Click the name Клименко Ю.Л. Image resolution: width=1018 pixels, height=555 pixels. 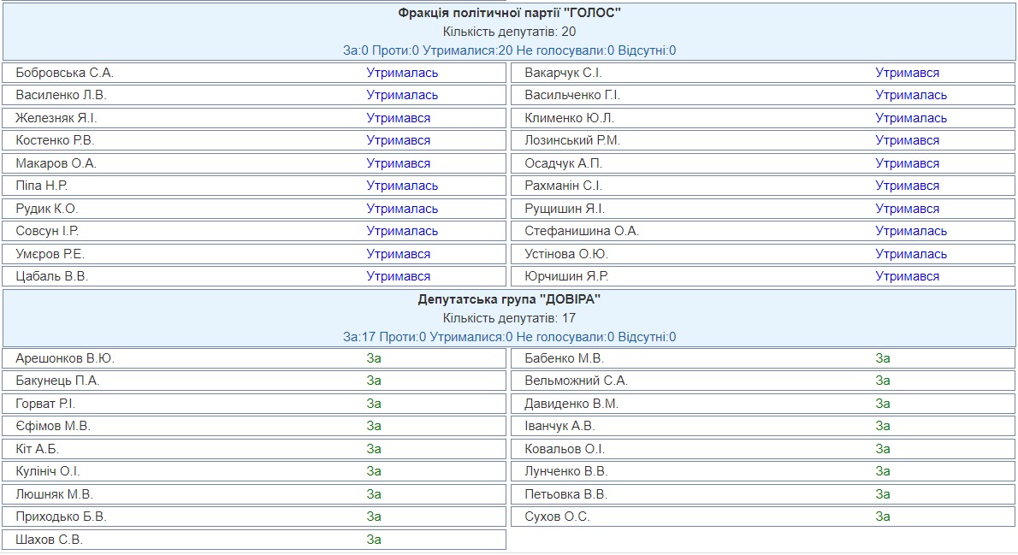pyautogui.click(x=569, y=118)
